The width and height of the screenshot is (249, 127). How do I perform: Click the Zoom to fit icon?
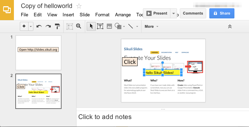(x=70, y=26)
